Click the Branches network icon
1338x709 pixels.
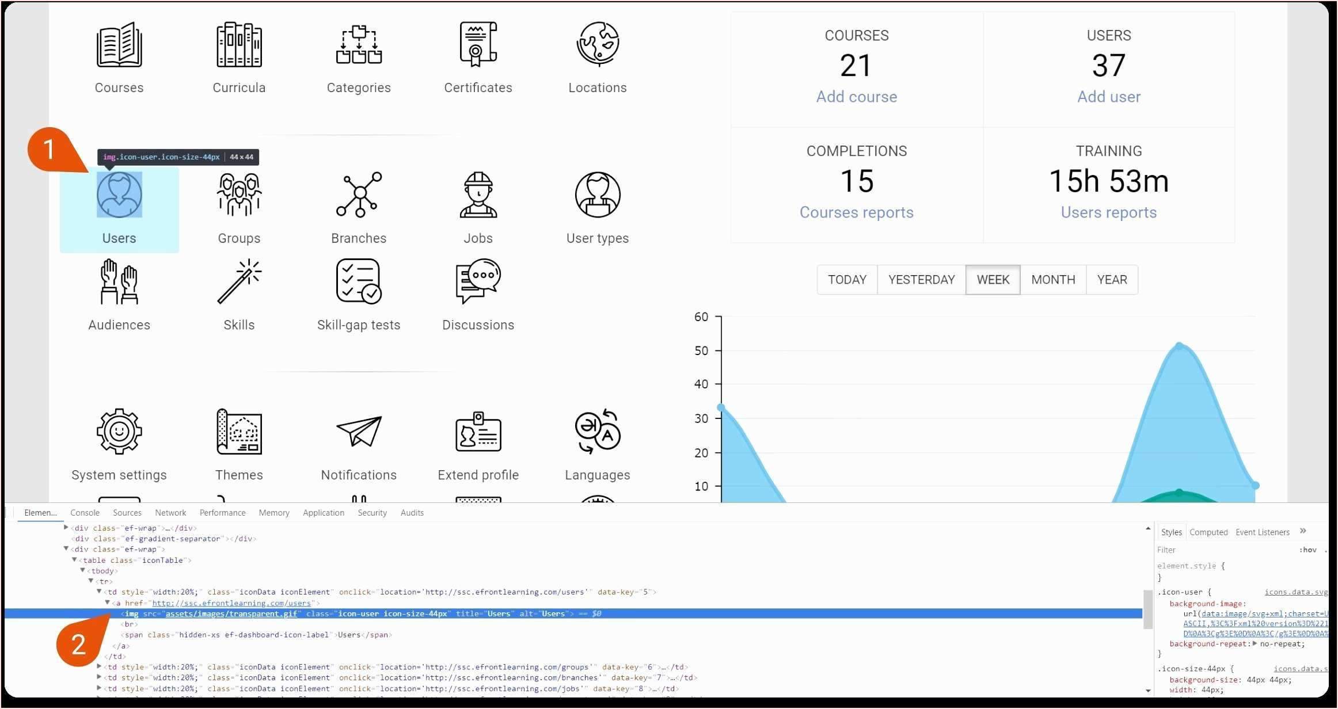point(359,195)
